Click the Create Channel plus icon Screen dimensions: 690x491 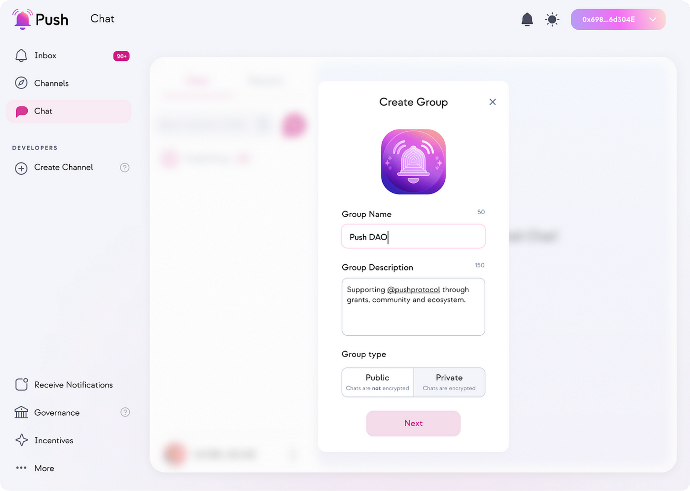(x=21, y=167)
